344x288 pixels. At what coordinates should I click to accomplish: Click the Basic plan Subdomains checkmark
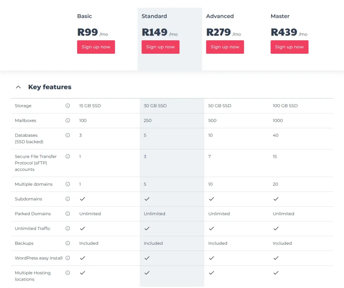[x=82, y=199]
